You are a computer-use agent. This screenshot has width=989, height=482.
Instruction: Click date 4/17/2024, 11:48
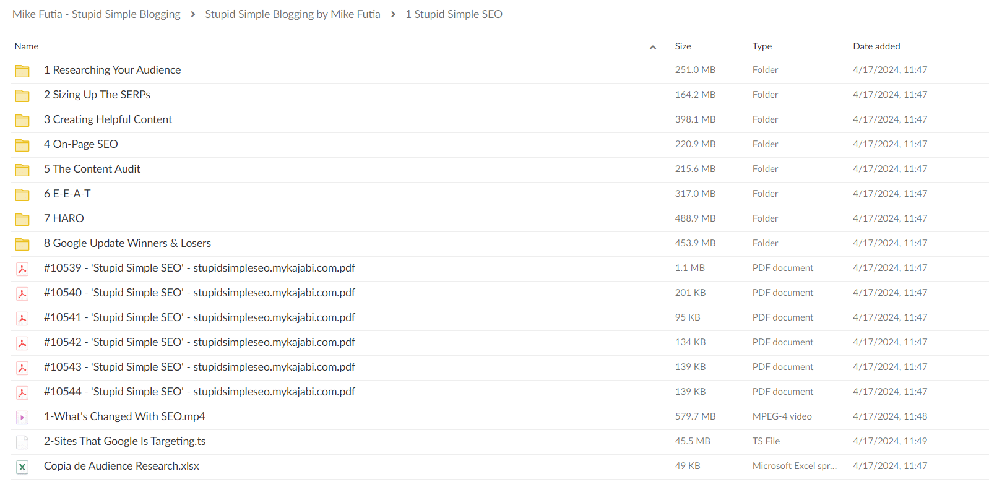(x=890, y=416)
